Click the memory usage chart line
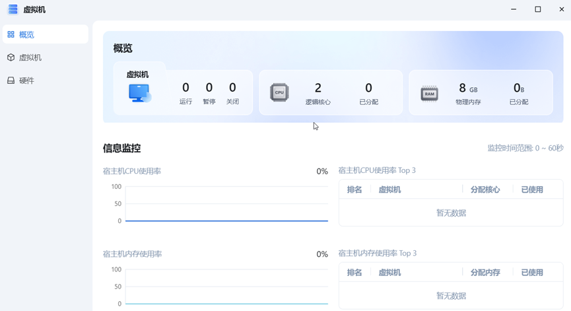 point(226,303)
